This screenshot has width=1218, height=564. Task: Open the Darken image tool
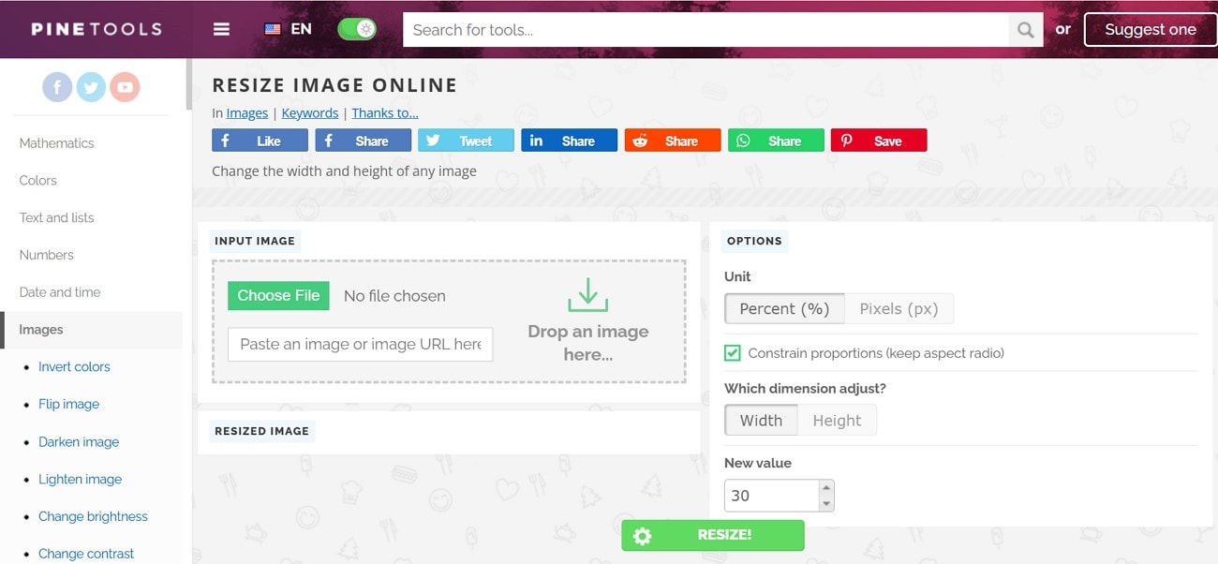pyautogui.click(x=79, y=442)
